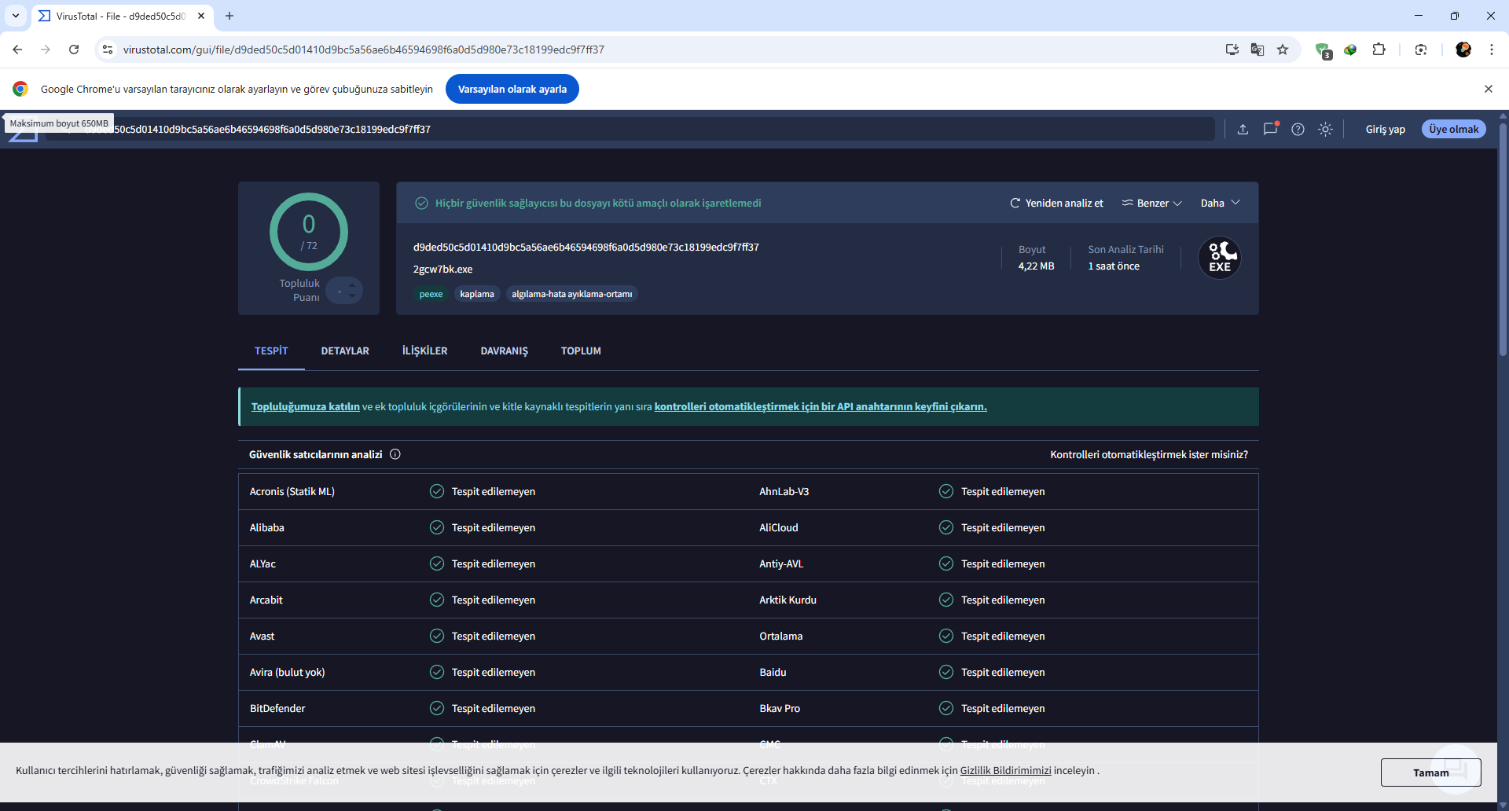The width and height of the screenshot is (1509, 811).
Task: Click Varsayılan olarak ayarla button
Action: [512, 89]
